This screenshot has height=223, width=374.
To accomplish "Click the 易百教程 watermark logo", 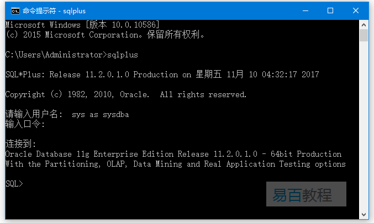I will coord(305,194).
